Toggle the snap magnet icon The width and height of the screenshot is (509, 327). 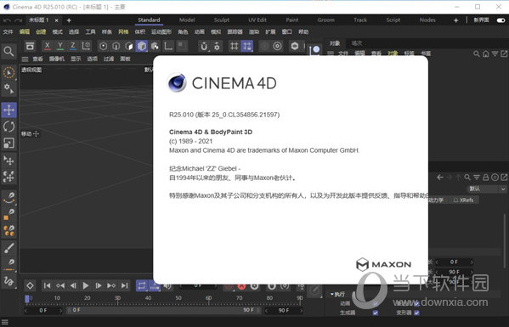[204, 47]
